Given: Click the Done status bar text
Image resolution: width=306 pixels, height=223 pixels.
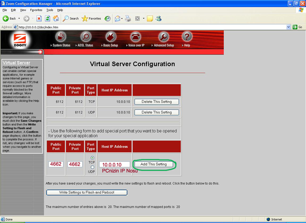Looking at the screenshot, I should click(9, 219).
